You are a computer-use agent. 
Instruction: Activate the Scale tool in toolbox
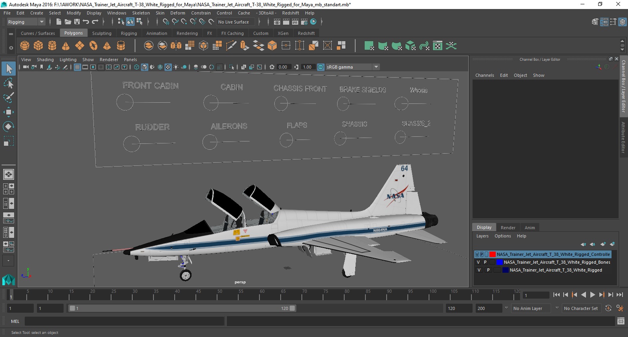point(9,141)
